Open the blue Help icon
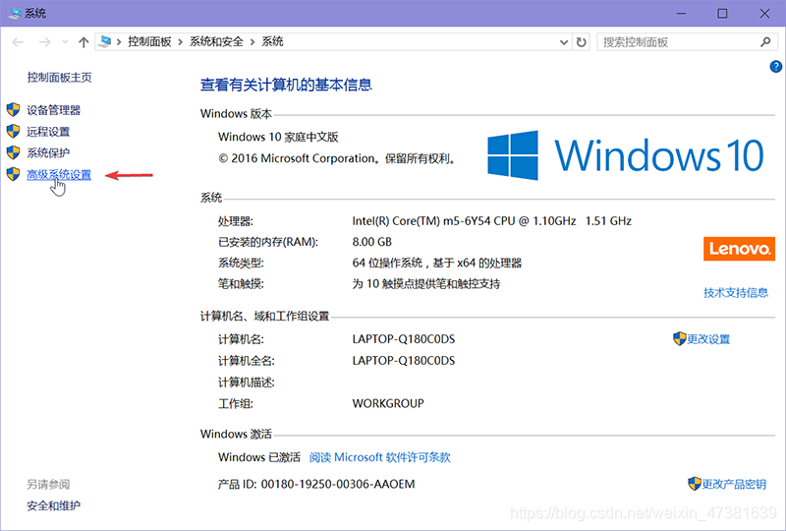This screenshot has height=531, width=786. click(775, 66)
